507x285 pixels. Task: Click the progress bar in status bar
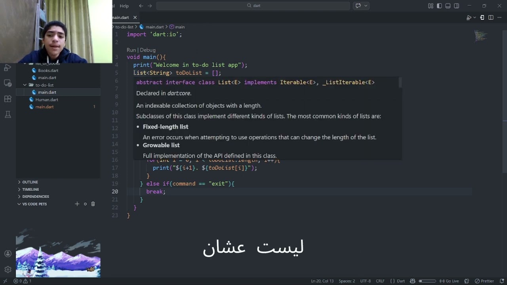427,281
